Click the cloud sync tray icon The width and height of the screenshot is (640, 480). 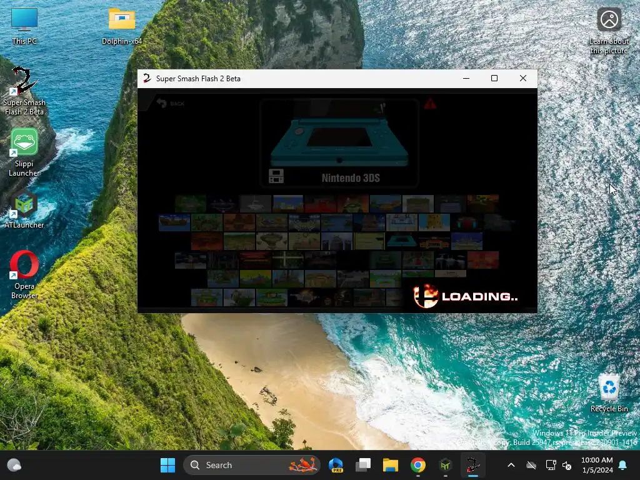tap(531, 465)
